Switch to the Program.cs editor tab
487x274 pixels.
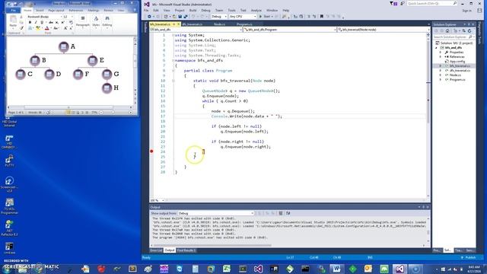244,24
